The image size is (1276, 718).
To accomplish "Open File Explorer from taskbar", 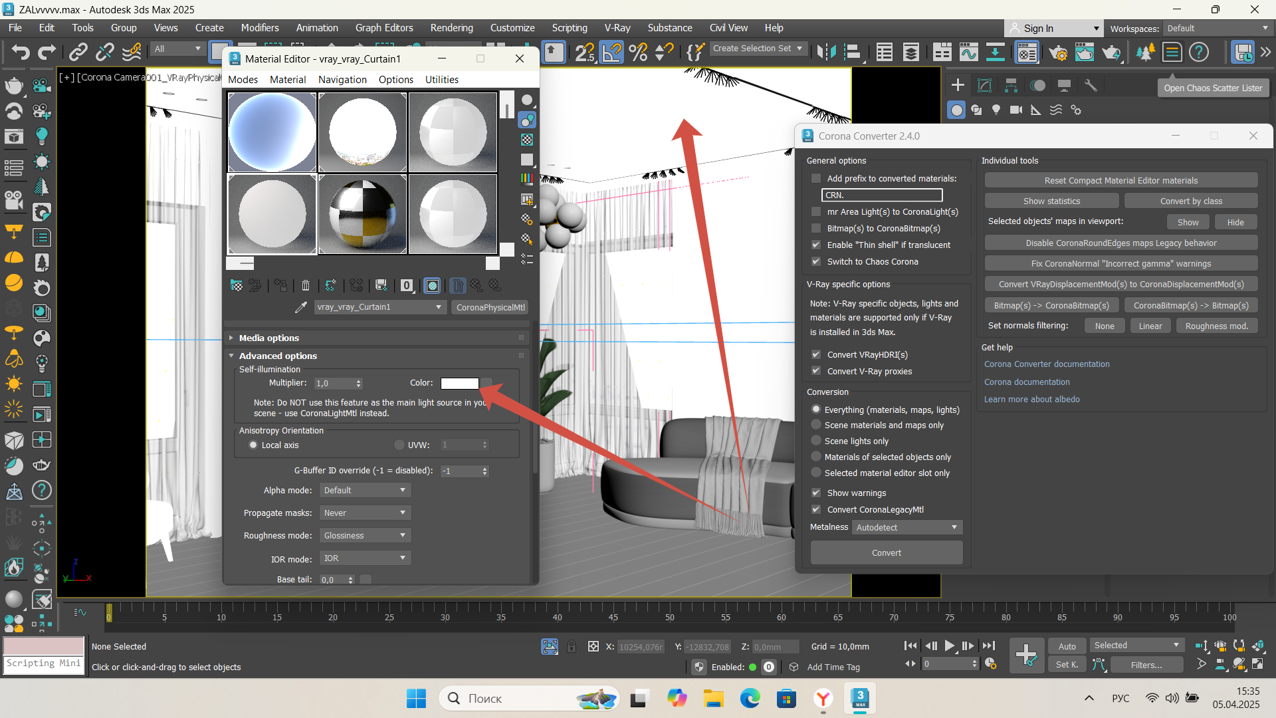I will coord(714,698).
